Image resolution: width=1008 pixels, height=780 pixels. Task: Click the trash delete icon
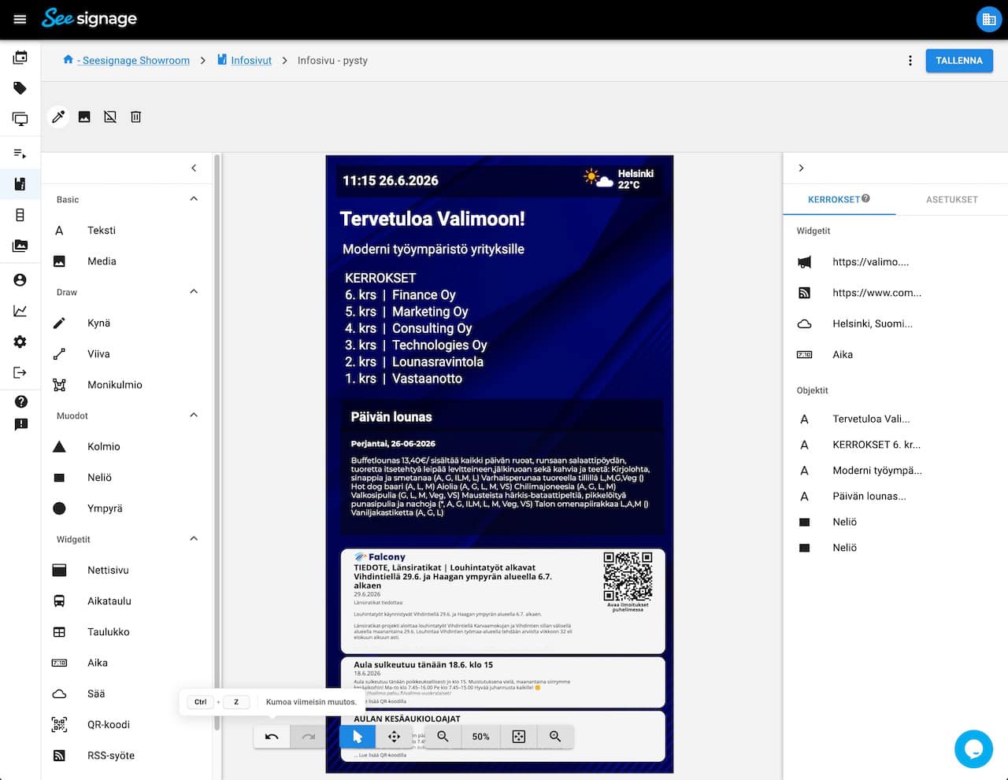(x=135, y=116)
